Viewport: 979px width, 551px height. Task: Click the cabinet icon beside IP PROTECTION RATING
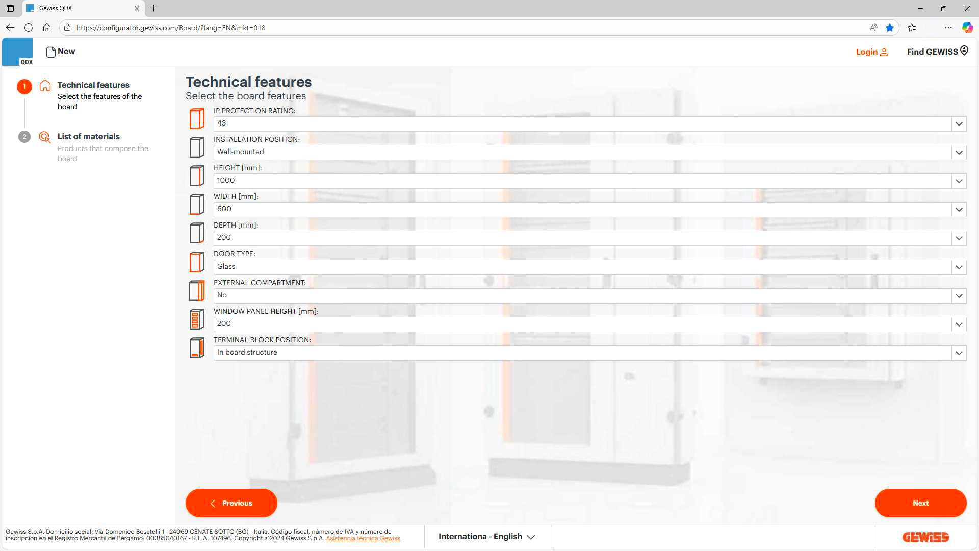pos(196,119)
